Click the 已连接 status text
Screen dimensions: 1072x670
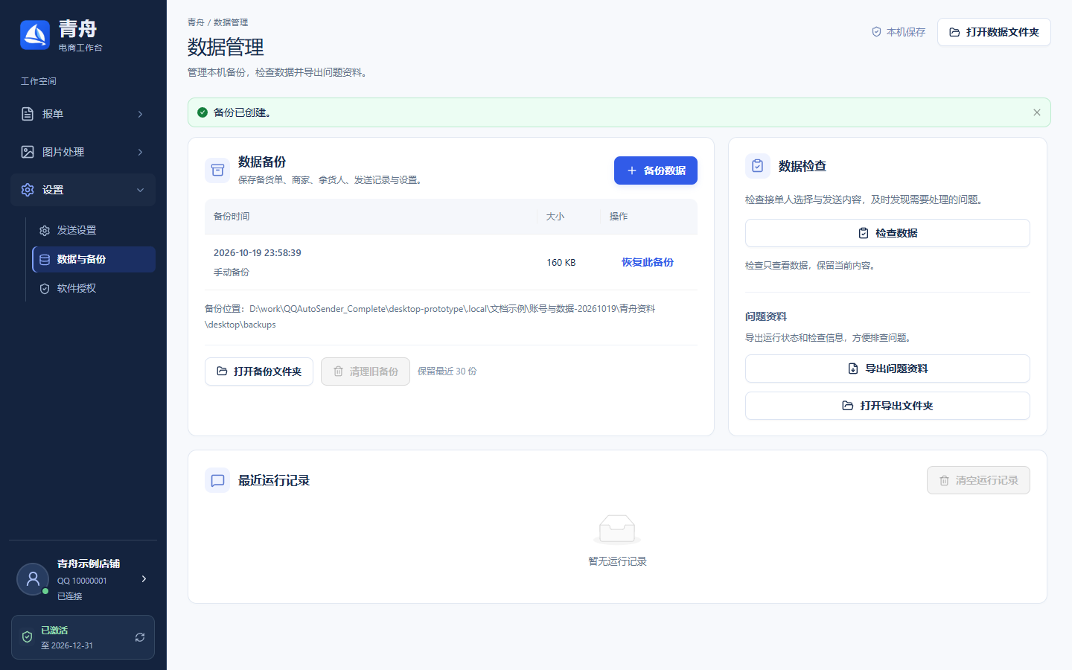(70, 596)
